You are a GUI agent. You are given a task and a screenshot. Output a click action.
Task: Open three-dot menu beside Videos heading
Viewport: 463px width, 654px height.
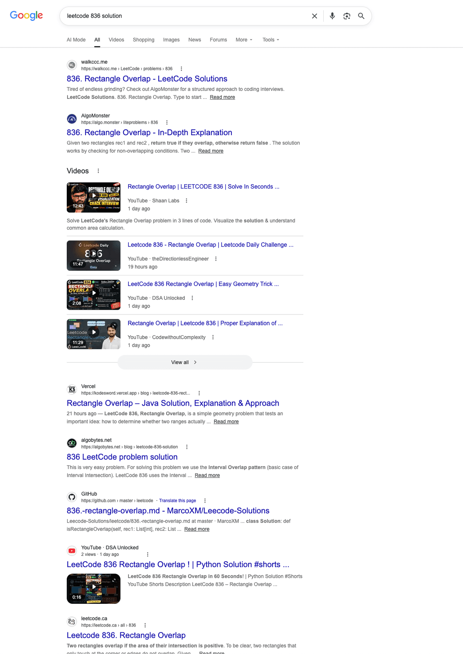(98, 171)
